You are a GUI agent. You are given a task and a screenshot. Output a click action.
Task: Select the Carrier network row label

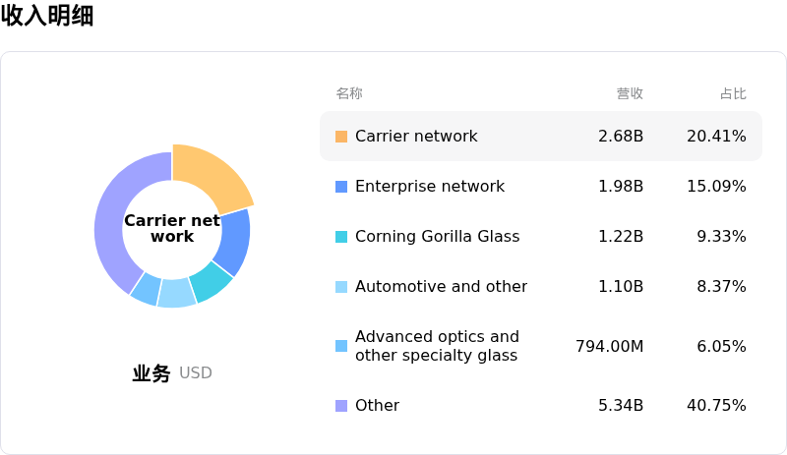416,137
